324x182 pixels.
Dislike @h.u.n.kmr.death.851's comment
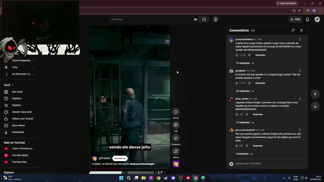(x=247, y=146)
